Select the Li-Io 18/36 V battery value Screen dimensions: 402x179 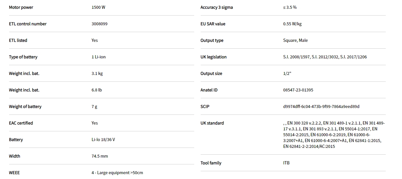tap(103, 140)
